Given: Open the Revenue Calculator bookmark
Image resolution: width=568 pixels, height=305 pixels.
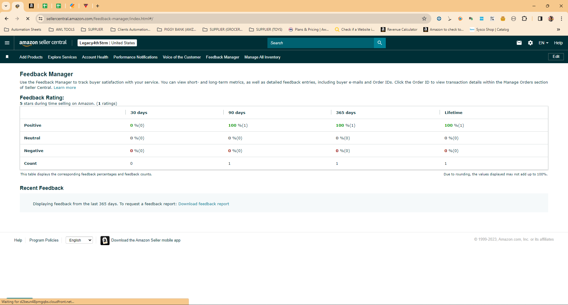Looking at the screenshot, I should coord(399,30).
